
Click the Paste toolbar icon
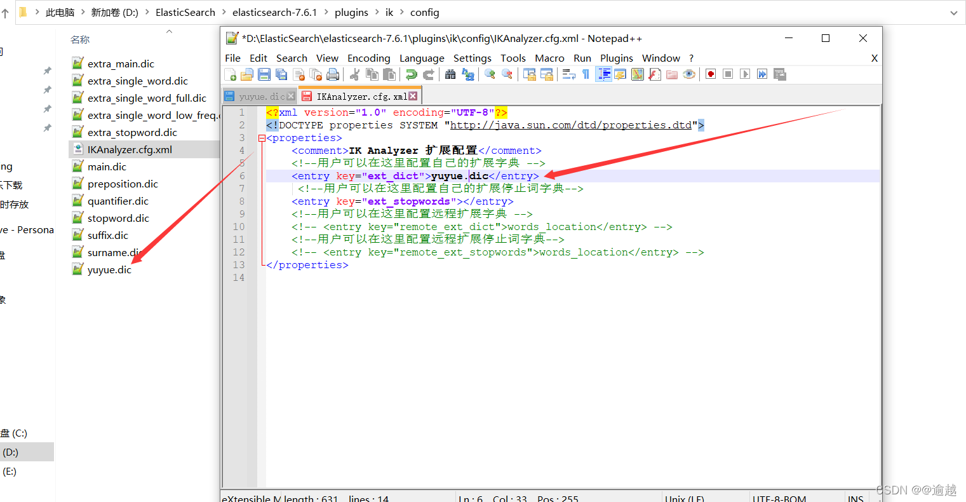click(x=389, y=74)
